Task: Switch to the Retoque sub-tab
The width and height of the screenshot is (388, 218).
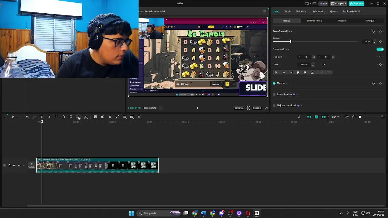Action: click(x=370, y=21)
